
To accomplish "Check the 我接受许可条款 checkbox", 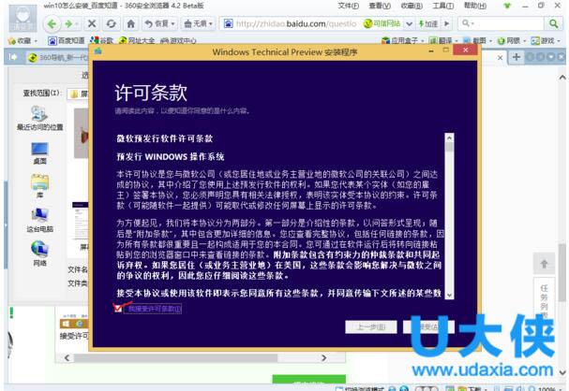I will pyautogui.click(x=119, y=308).
